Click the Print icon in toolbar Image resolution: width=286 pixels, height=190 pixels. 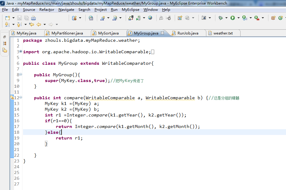pyautogui.click(x=33, y=18)
